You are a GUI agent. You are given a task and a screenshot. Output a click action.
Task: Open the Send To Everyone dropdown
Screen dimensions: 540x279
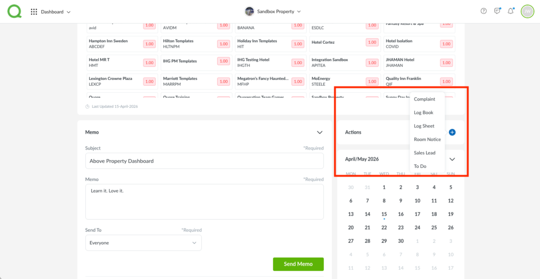[x=143, y=243]
